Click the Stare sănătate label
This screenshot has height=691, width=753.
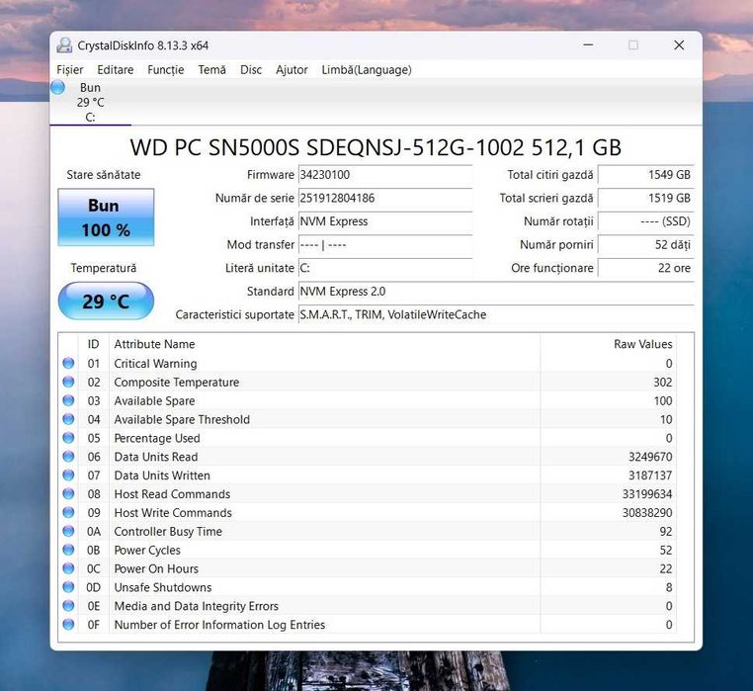(104, 175)
